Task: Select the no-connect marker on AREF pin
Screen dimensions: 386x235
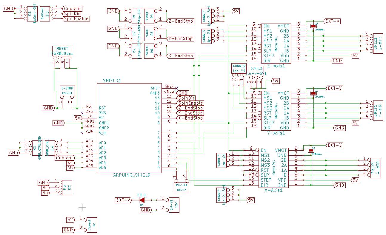Action: [x=176, y=88]
